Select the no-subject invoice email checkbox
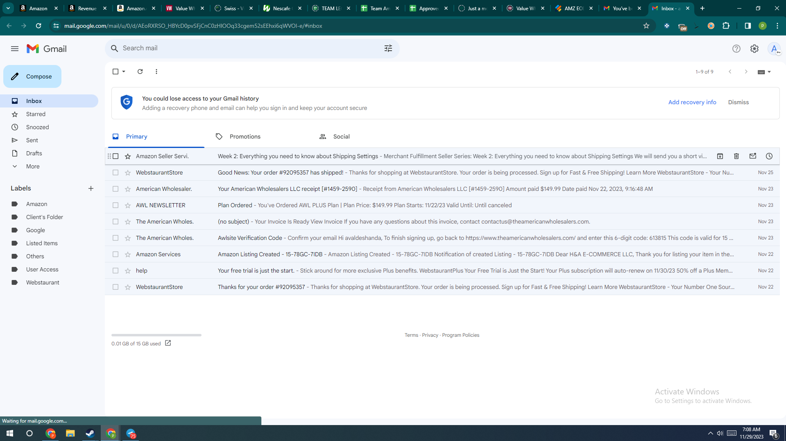Screen dimensions: 786x441 point(116,222)
